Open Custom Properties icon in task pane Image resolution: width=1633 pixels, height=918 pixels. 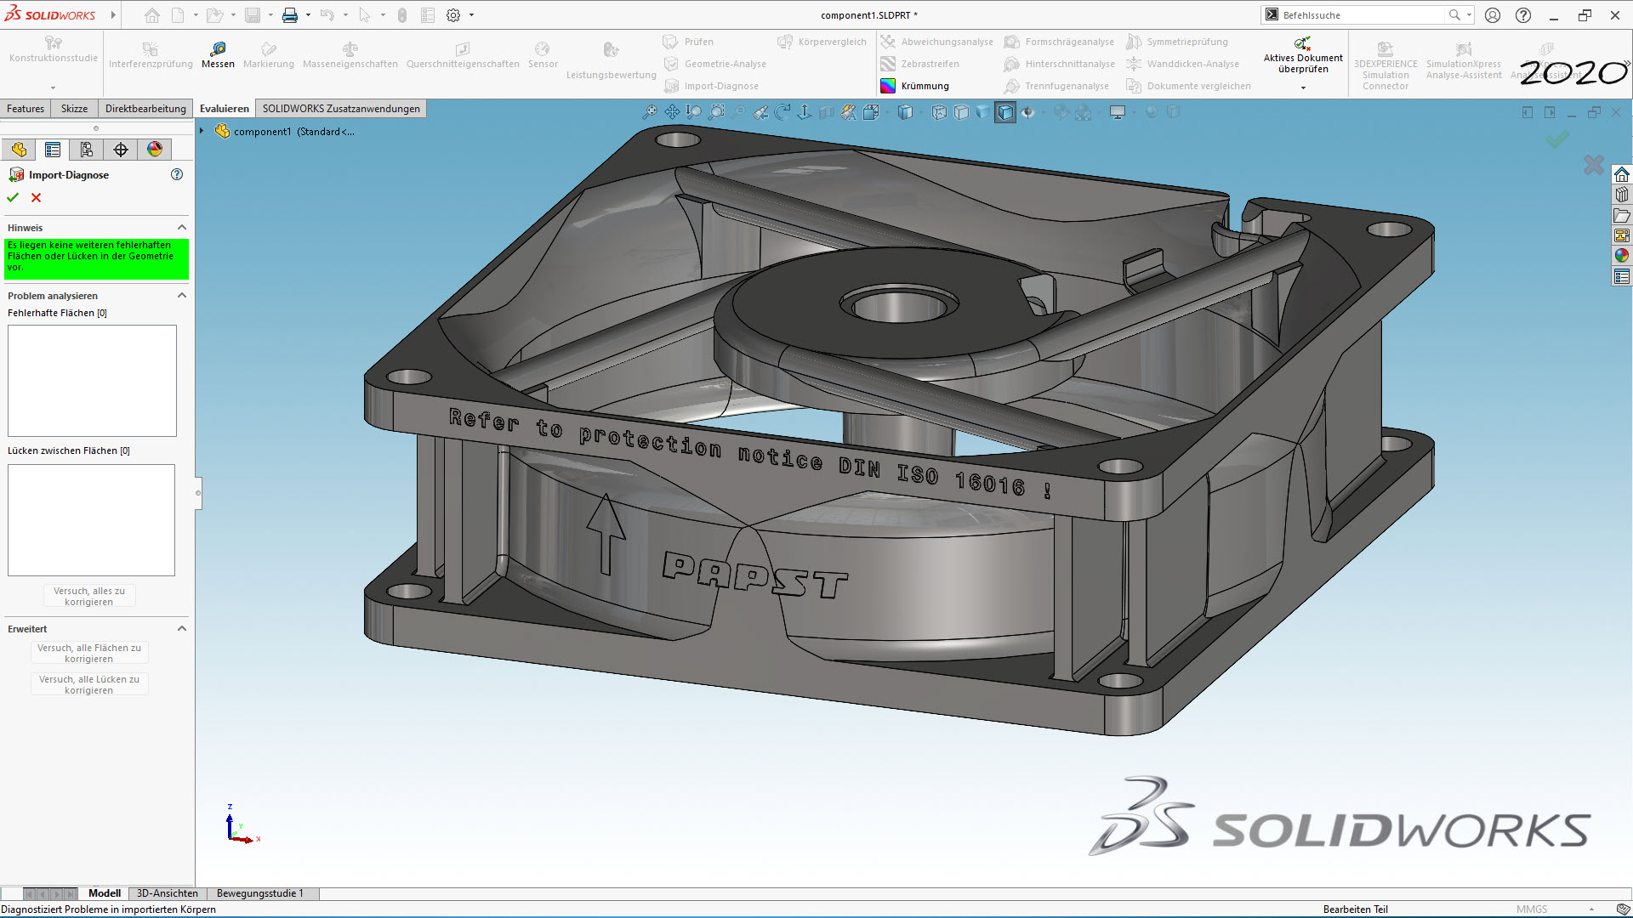tap(1621, 276)
